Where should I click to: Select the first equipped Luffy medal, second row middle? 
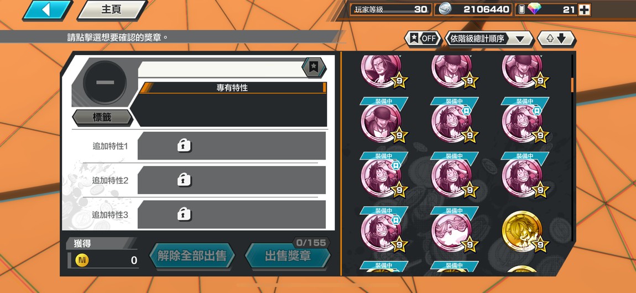click(x=452, y=121)
